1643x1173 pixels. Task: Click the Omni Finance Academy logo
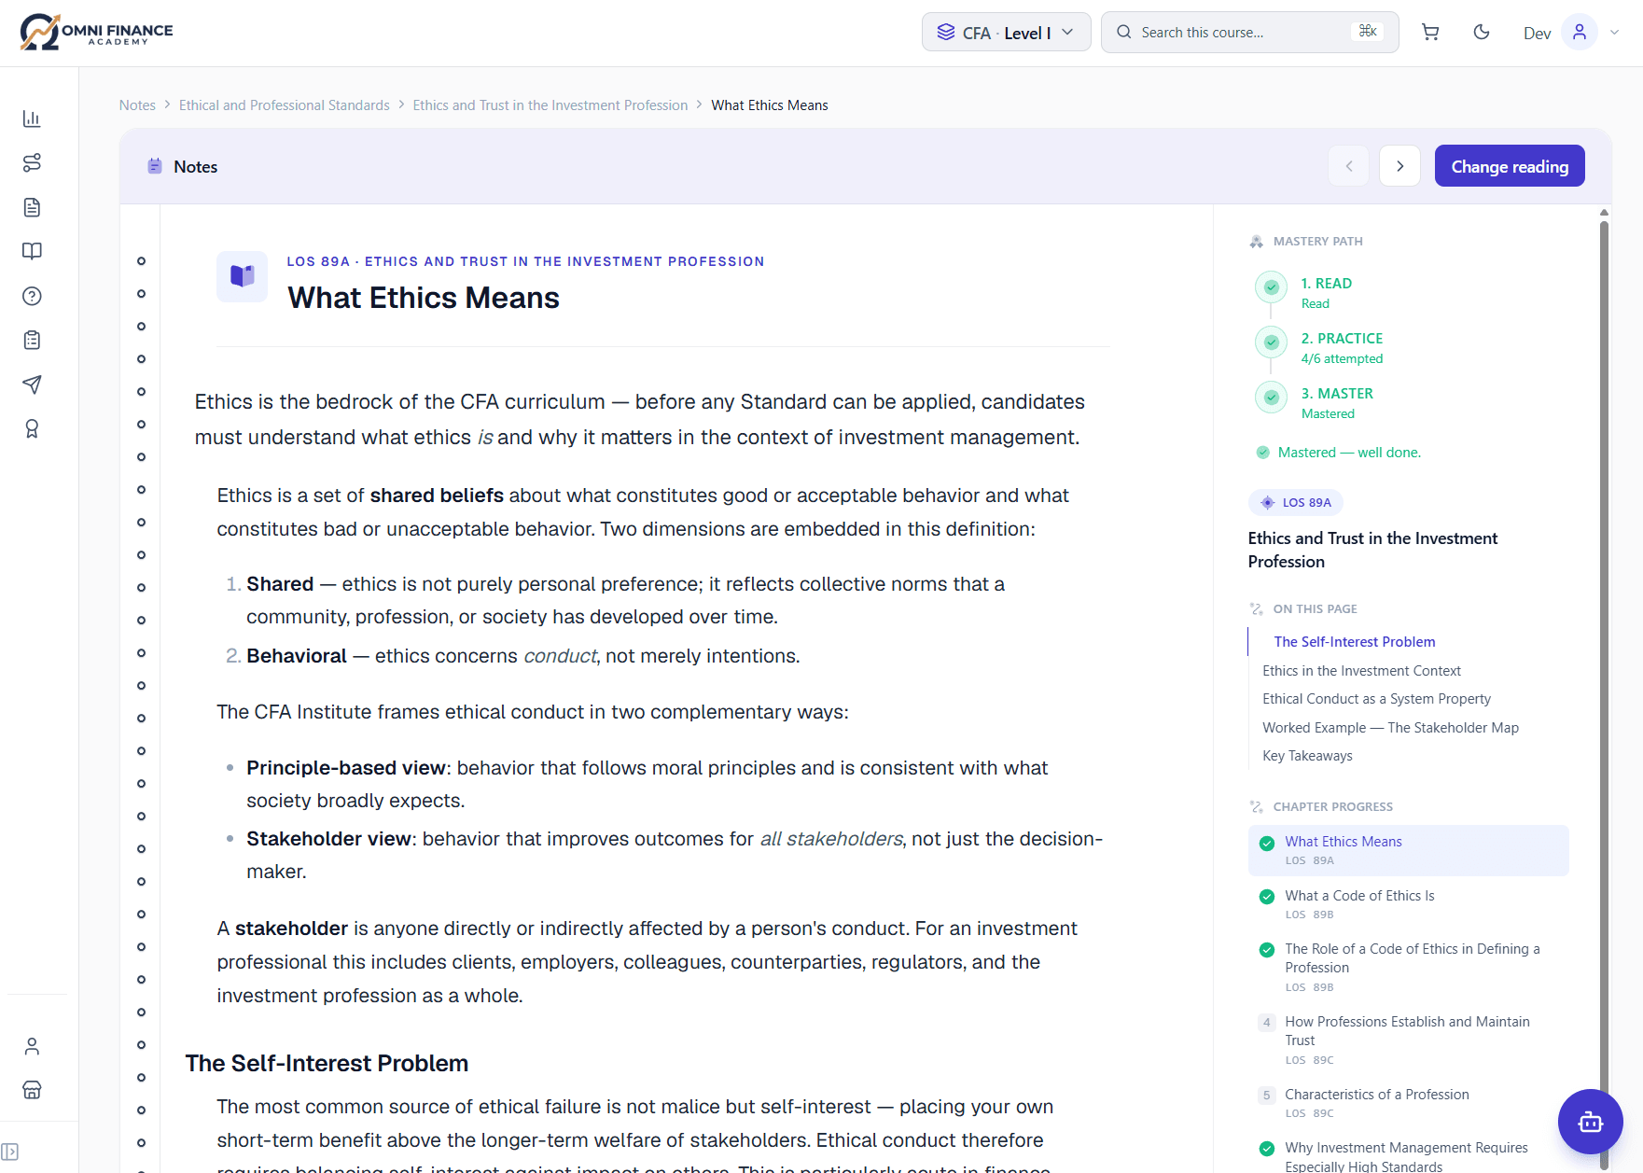[x=96, y=33]
